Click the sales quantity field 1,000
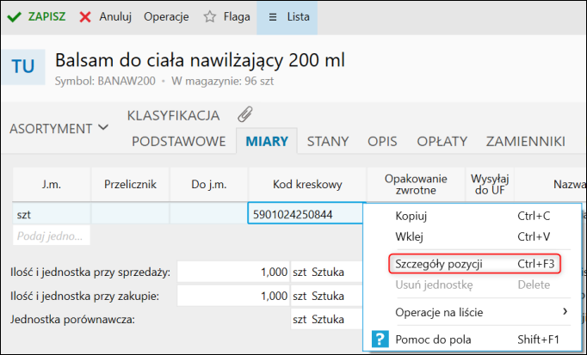Image resolution: width=587 pixels, height=355 pixels. (x=233, y=272)
